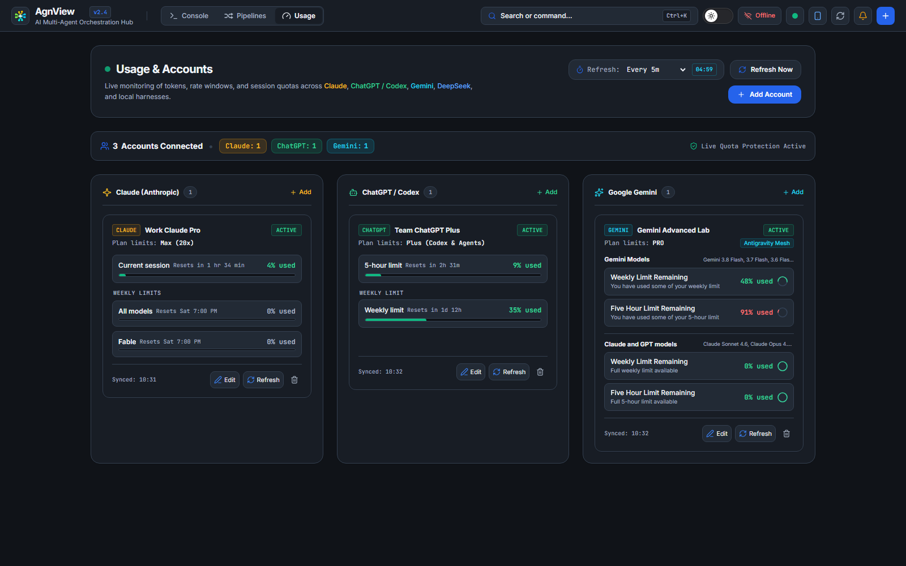Click the v2.4 version badge
This screenshot has width=906, height=566.
(x=100, y=12)
